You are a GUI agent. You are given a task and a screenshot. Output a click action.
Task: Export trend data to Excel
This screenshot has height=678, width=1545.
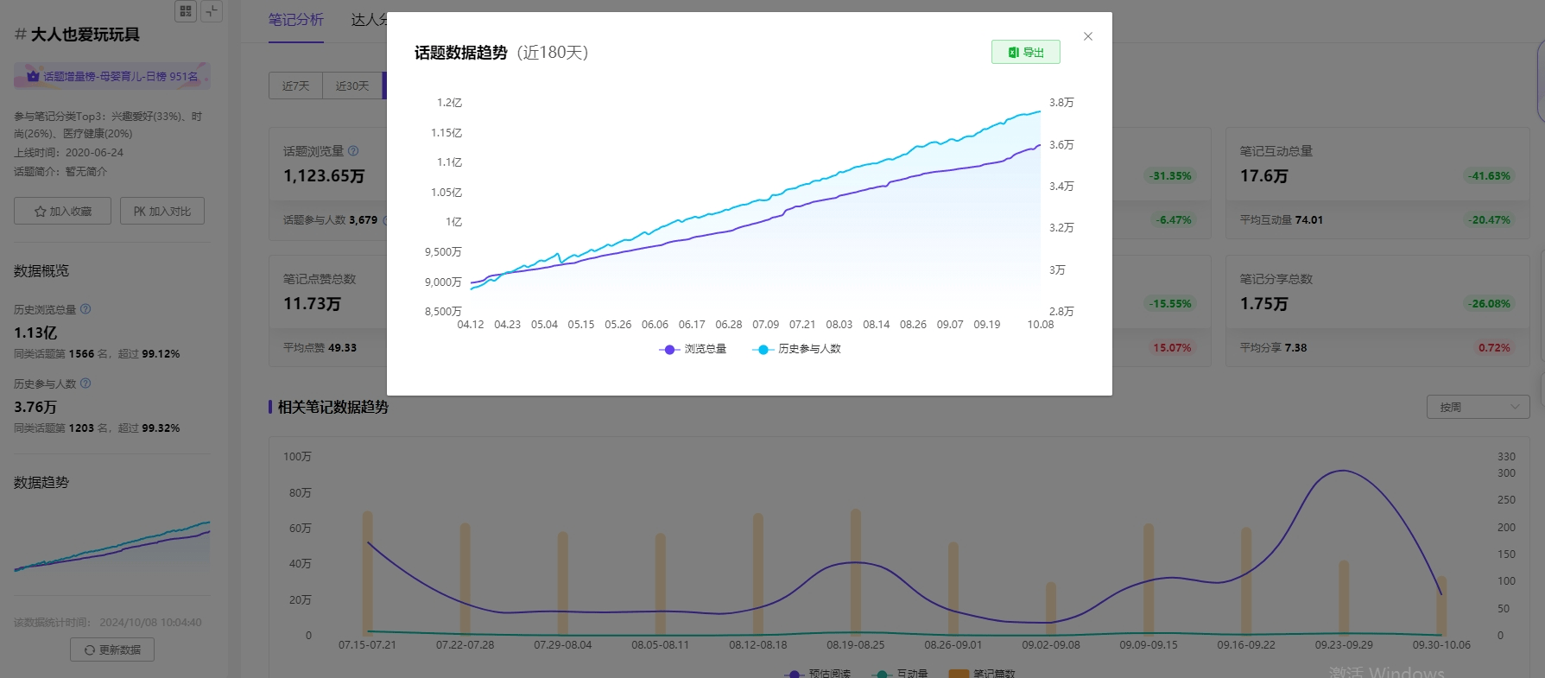click(x=1026, y=52)
